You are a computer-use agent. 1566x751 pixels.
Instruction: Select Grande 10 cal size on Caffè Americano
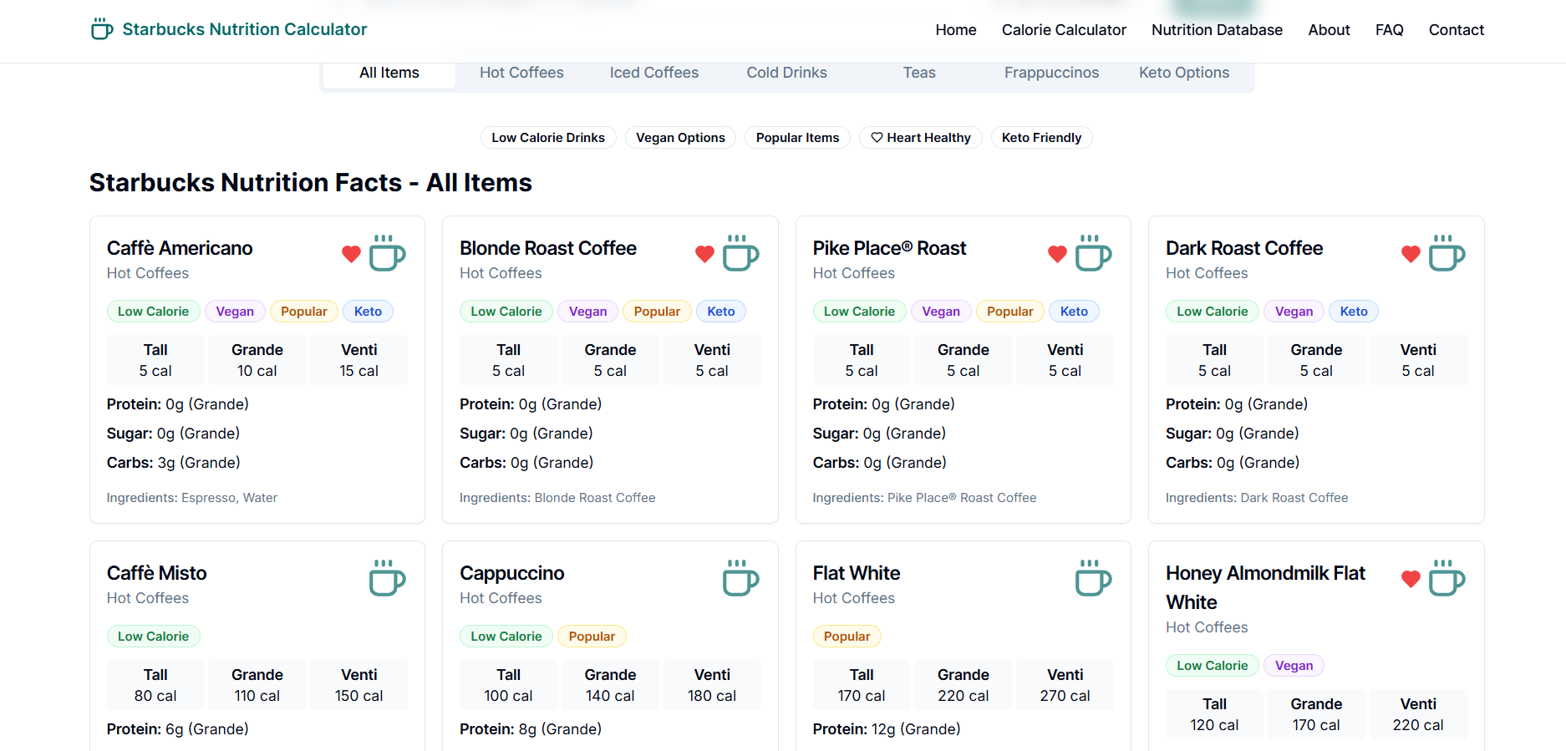(x=257, y=360)
